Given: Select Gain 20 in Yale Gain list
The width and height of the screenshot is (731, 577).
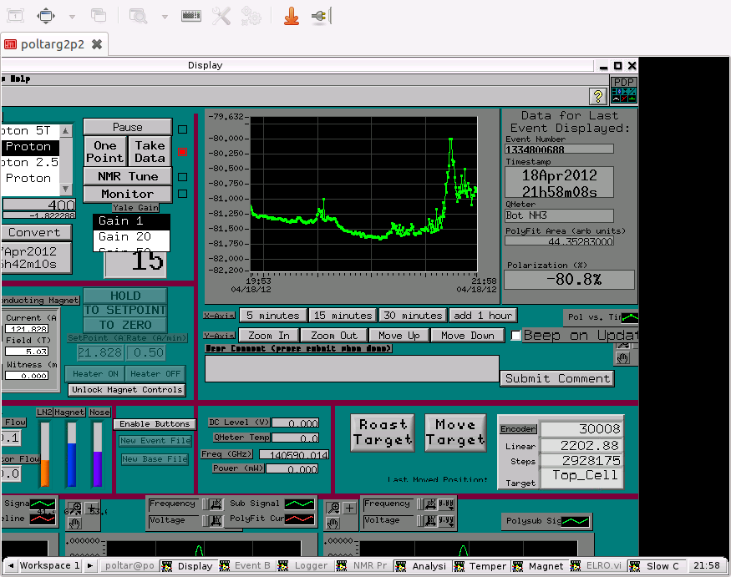Looking at the screenshot, I should (131, 237).
